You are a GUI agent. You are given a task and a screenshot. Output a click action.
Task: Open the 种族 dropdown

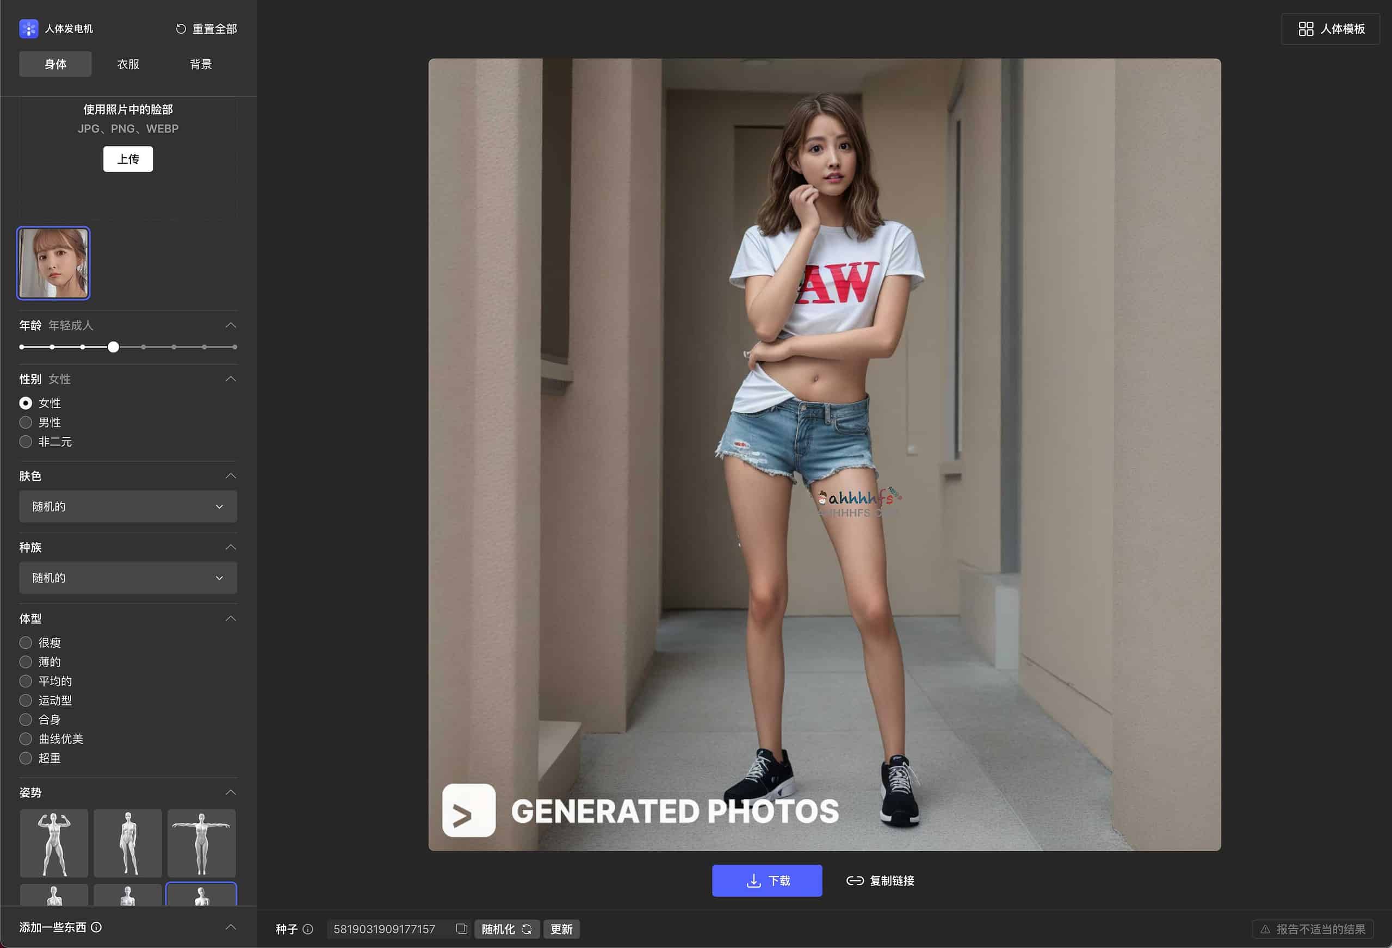[x=128, y=578]
